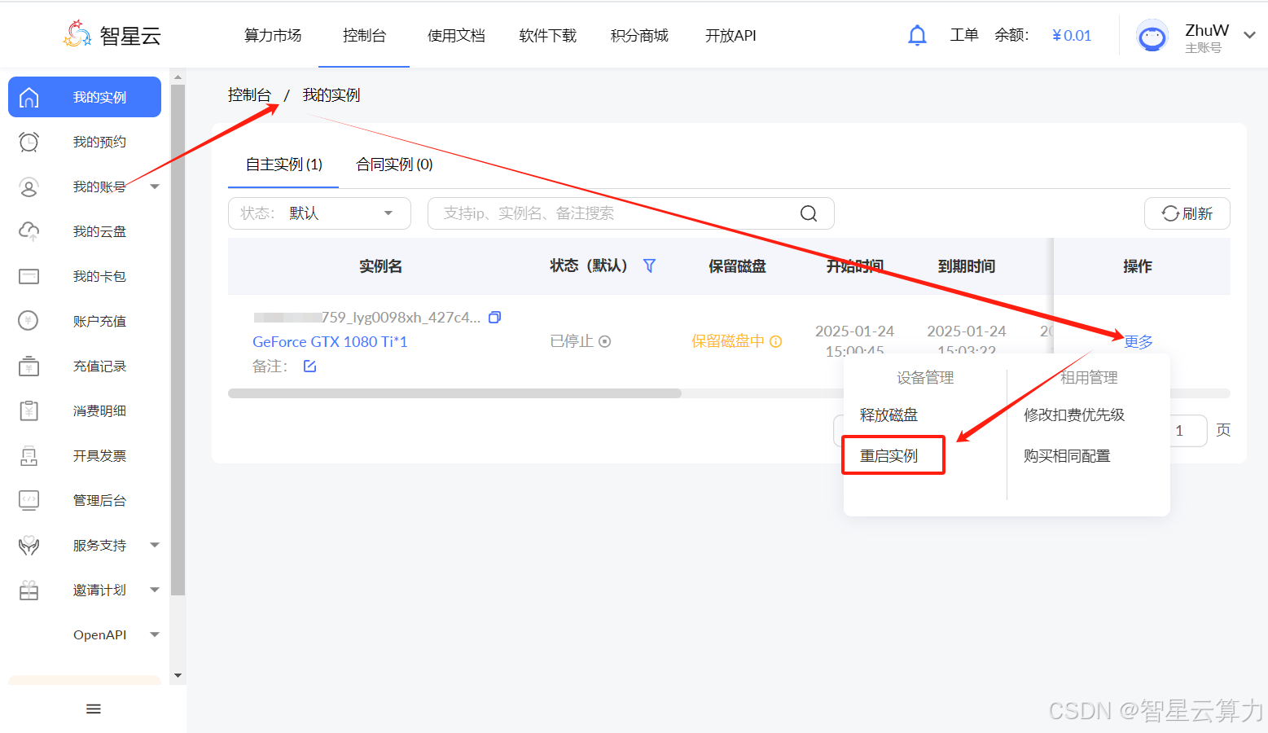This screenshot has height=733, width=1268.
Task: Click the ZhuW user avatar
Action: coord(1152,36)
